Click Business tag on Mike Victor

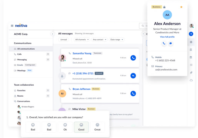coord(91,109)
